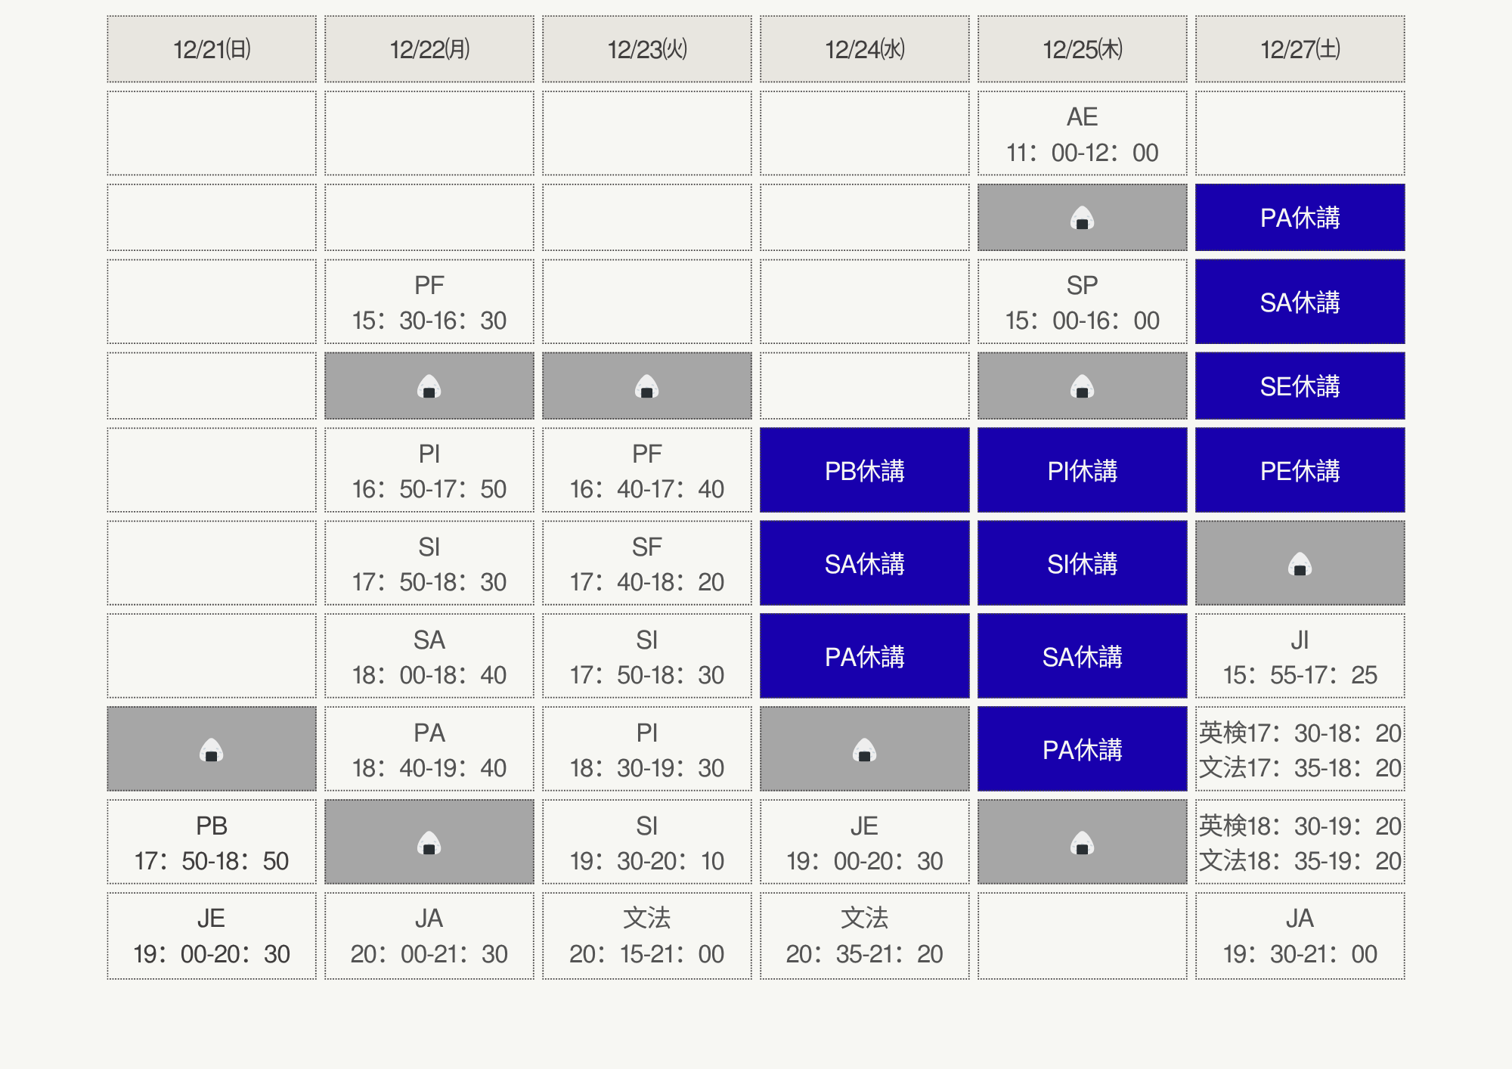Viewport: 1512px width, 1069px height.
Task: Select the 12/24(水) column header
Action: [864, 50]
